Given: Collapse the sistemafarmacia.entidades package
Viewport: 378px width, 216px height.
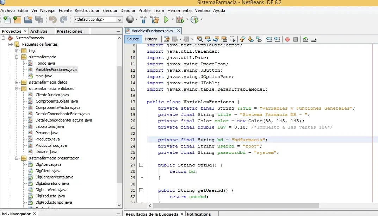Looking at the screenshot, I should pos(17,89).
